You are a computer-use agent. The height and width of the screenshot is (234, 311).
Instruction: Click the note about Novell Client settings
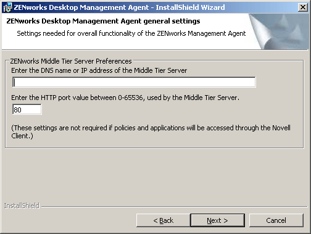coord(151,132)
